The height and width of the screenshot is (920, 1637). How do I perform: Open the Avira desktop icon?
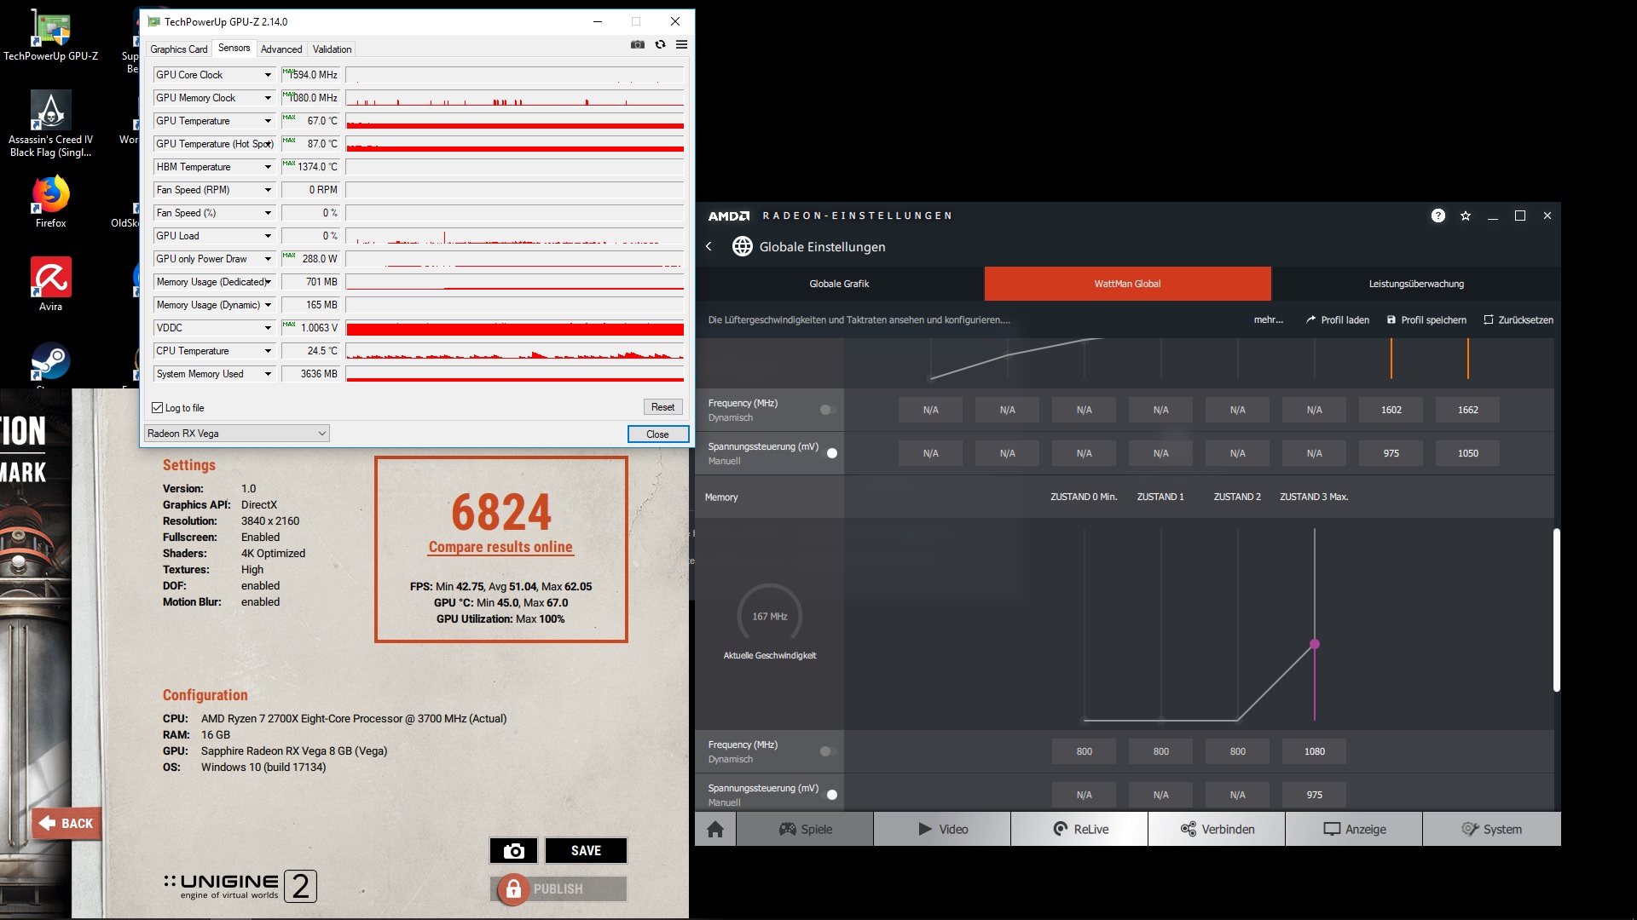tap(50, 285)
